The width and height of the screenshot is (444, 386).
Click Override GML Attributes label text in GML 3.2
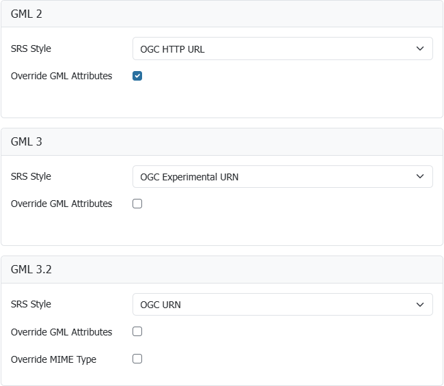[61, 332]
